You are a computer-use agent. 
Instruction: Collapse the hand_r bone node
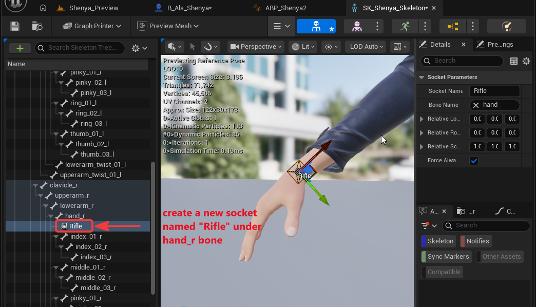tap(51, 216)
